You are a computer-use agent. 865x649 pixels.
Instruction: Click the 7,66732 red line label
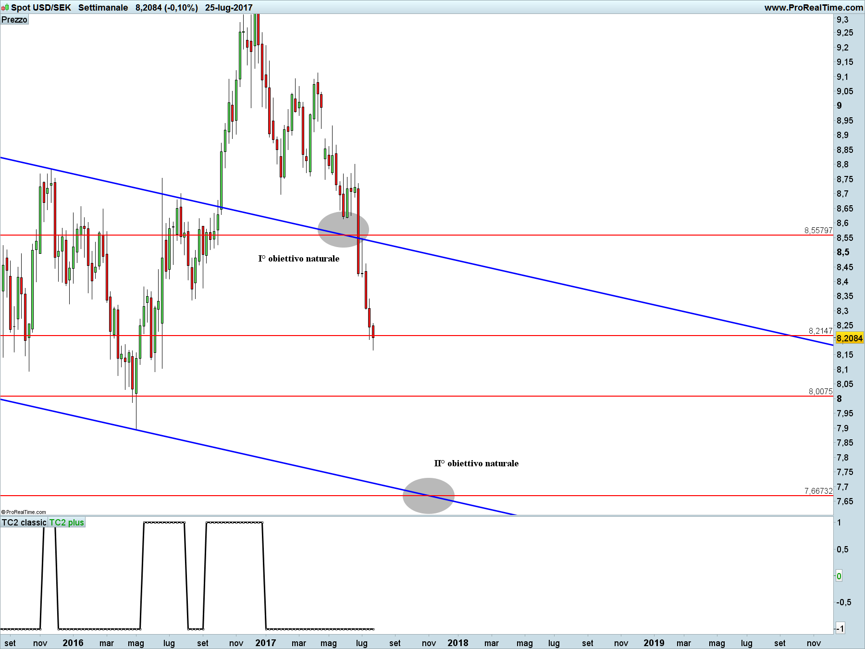pyautogui.click(x=818, y=491)
